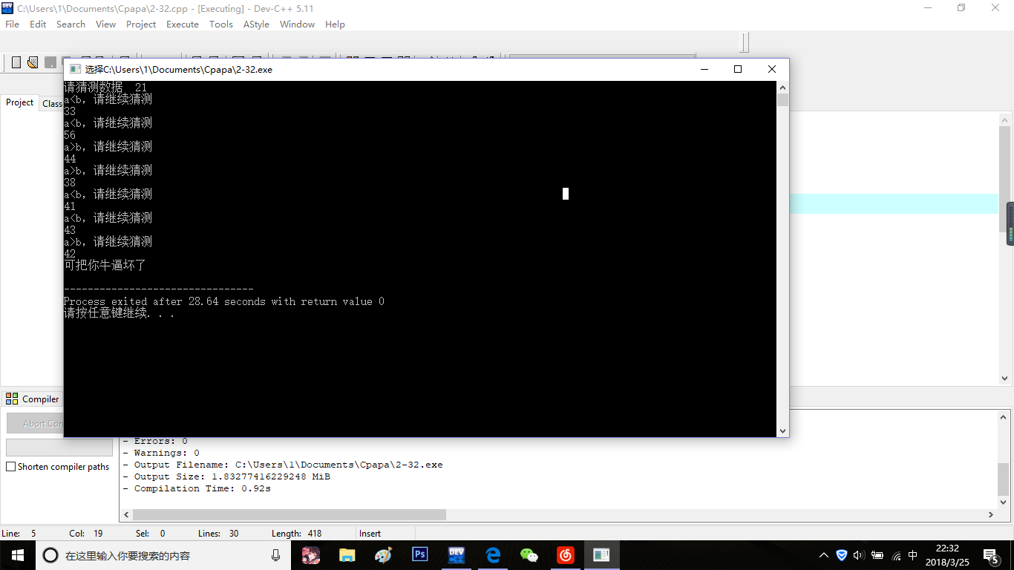Show hidden system tray icons
Image resolution: width=1014 pixels, height=570 pixels.
pos(823,555)
